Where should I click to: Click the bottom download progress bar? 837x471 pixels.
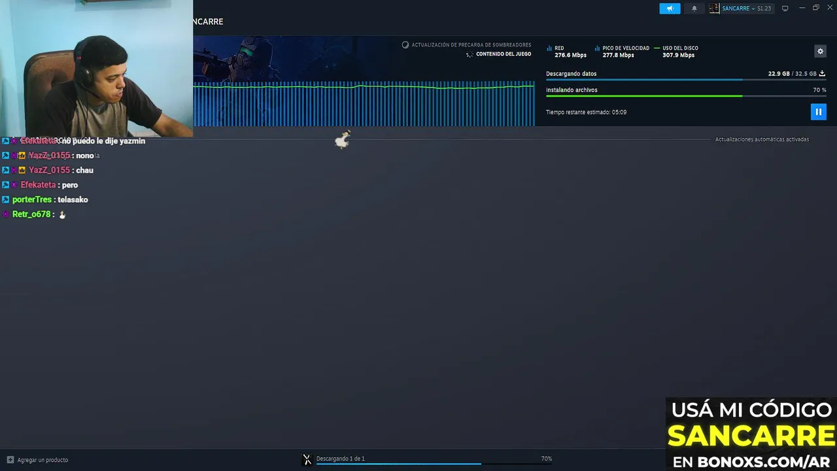coord(434,464)
